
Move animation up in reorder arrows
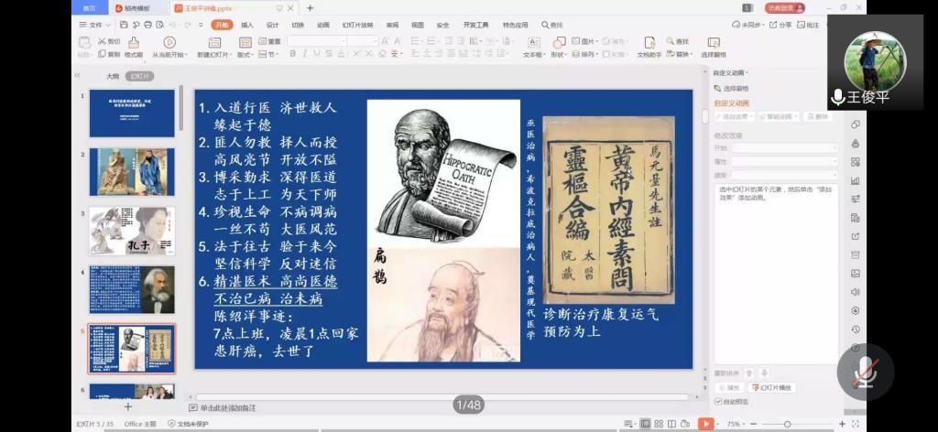click(x=749, y=373)
